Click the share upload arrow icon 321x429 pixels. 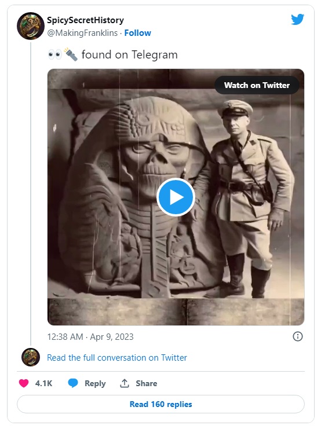[x=125, y=383]
